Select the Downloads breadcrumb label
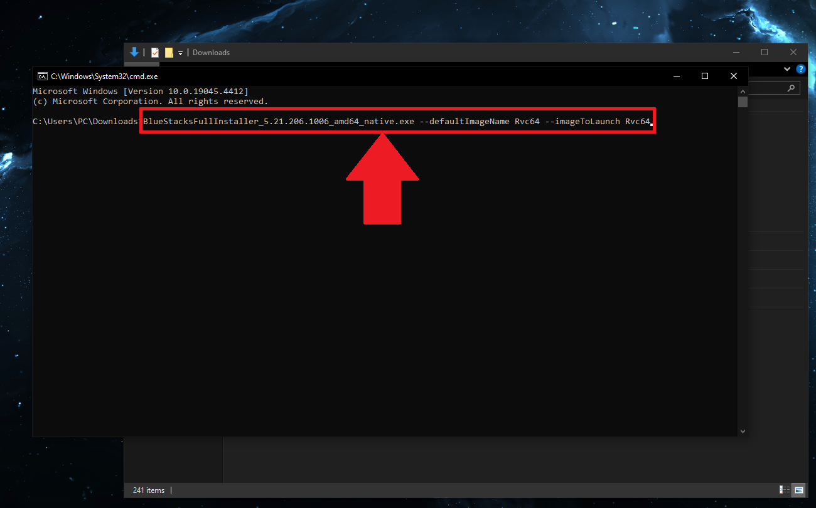This screenshot has height=508, width=816. click(211, 53)
